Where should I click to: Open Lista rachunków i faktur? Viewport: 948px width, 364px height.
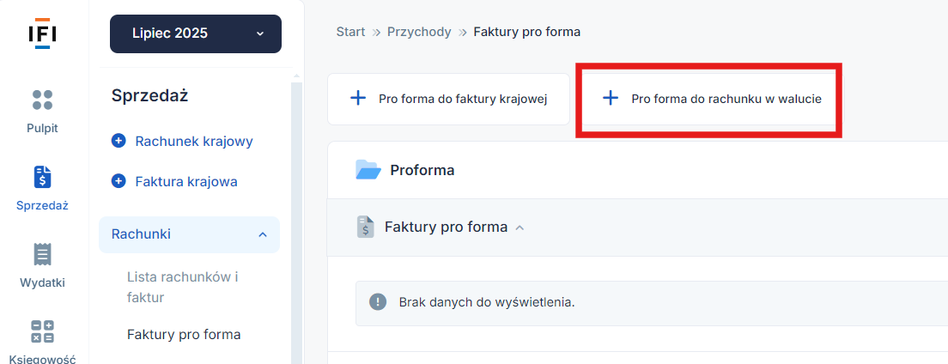point(183,288)
